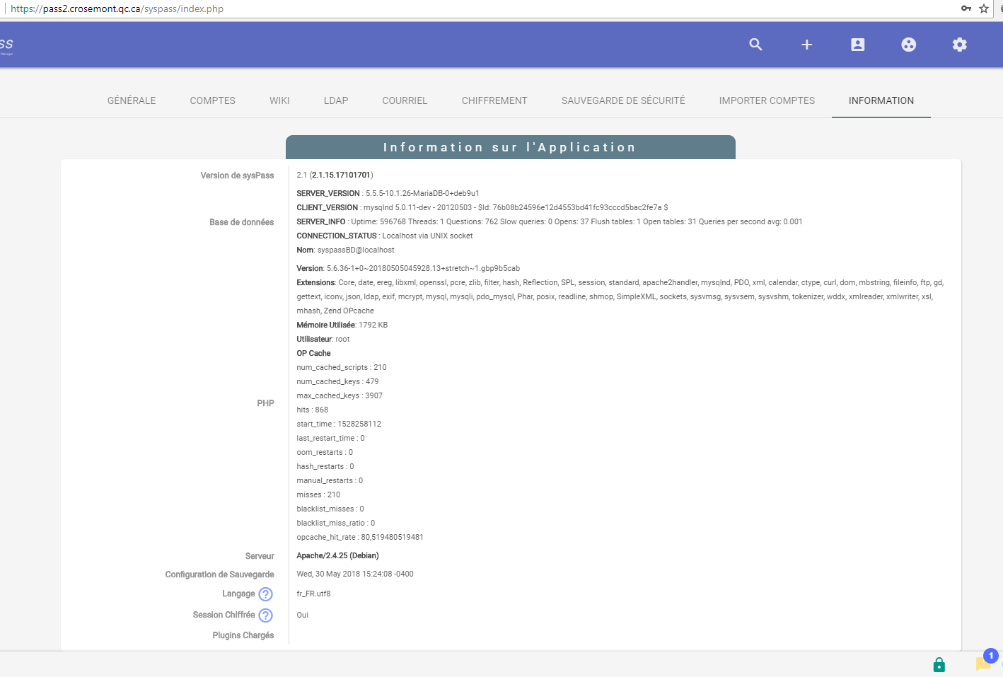Click the group management icon in header

908,45
